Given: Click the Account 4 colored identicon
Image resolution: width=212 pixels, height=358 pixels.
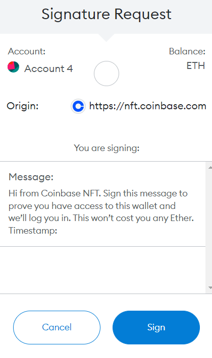Looking at the screenshot, I should 13,67.
